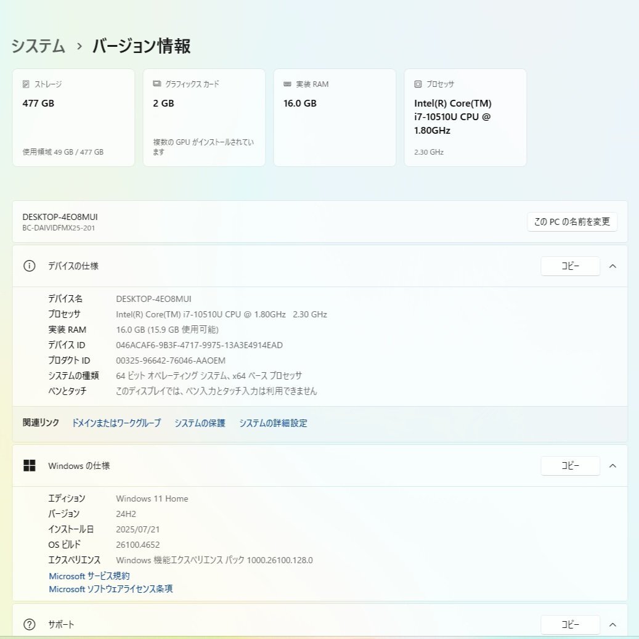Screen dimensions: 639x639
Task: Click デバイス名 value DESKTOP-4EO8MUI
Action: pos(153,299)
